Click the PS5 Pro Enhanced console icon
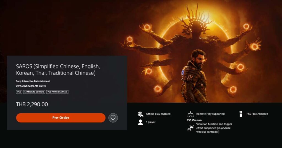 tap(241, 114)
